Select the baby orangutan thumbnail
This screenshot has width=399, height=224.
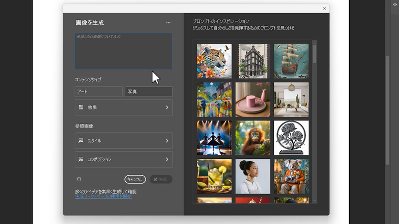253,138
